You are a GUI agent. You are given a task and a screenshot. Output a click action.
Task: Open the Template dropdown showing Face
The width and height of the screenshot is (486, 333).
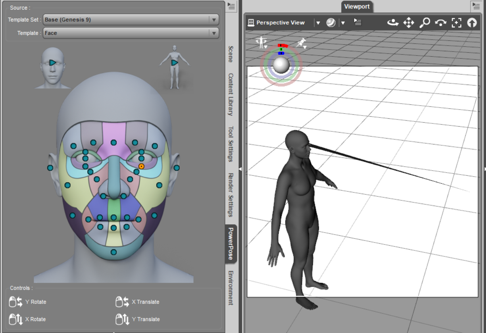point(131,33)
